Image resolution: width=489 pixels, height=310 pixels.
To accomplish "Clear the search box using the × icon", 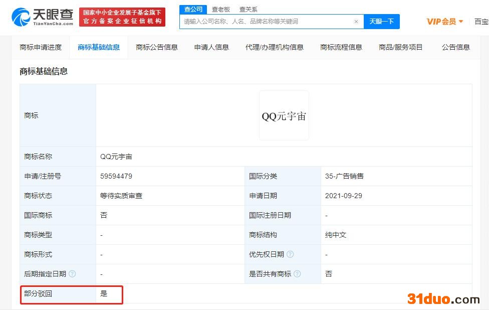I will pos(356,22).
